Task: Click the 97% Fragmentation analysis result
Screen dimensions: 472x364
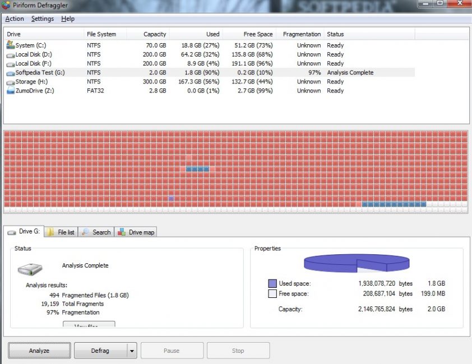Action: [73, 312]
